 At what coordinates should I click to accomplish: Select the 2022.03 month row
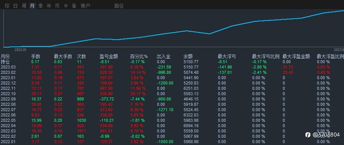click(172, 131)
